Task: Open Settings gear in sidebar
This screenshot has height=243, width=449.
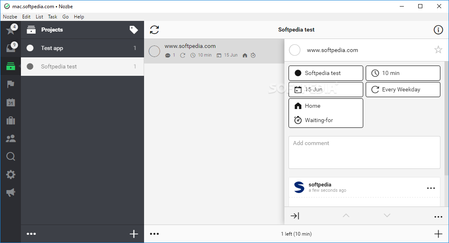Action: [x=11, y=175]
